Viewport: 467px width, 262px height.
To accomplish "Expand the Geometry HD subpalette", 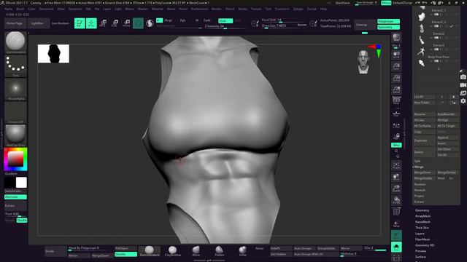I will pyautogui.click(x=425, y=245).
